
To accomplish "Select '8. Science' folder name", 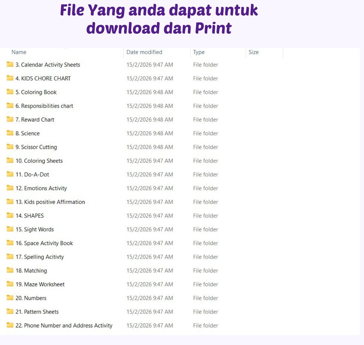I will pos(28,133).
